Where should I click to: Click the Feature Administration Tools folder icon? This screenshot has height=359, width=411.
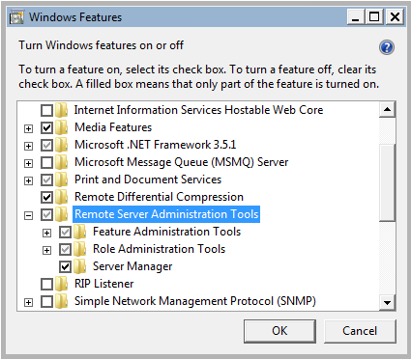tap(79, 232)
